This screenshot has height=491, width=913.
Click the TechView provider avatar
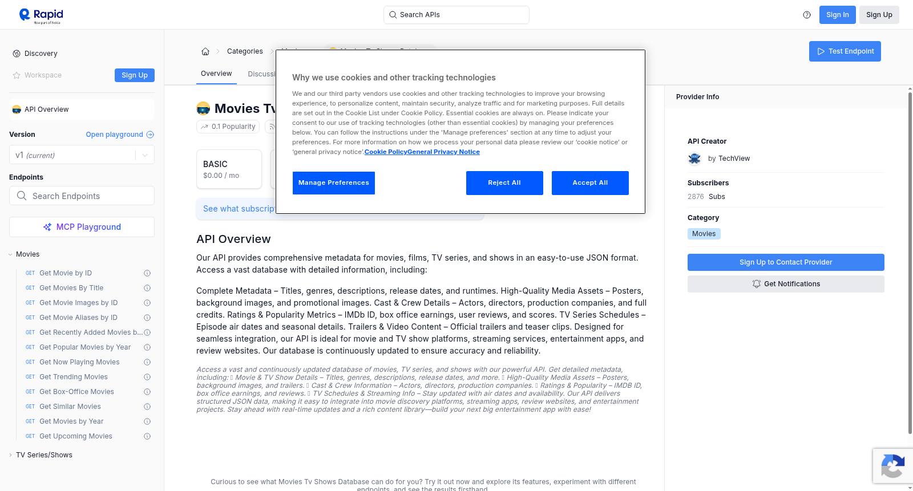694,159
